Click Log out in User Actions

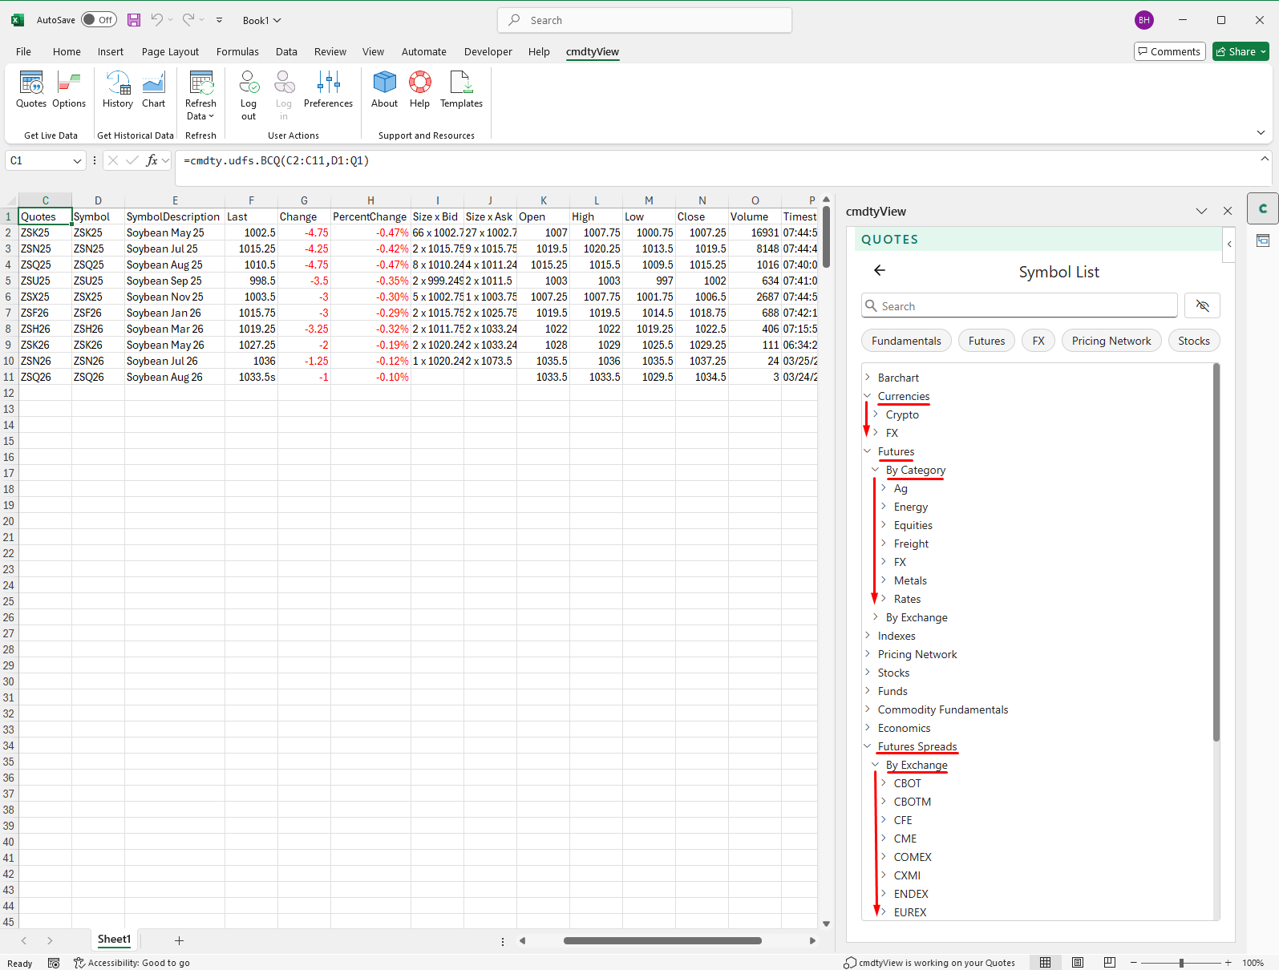pyautogui.click(x=249, y=95)
